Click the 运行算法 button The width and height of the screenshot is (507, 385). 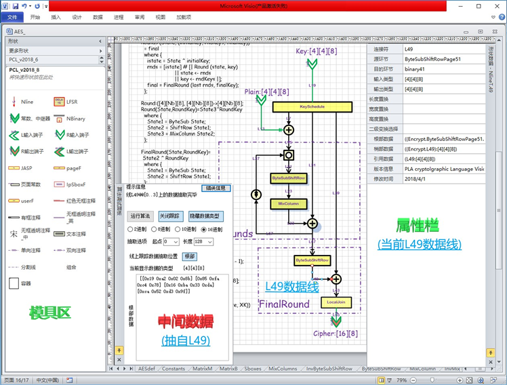click(140, 216)
